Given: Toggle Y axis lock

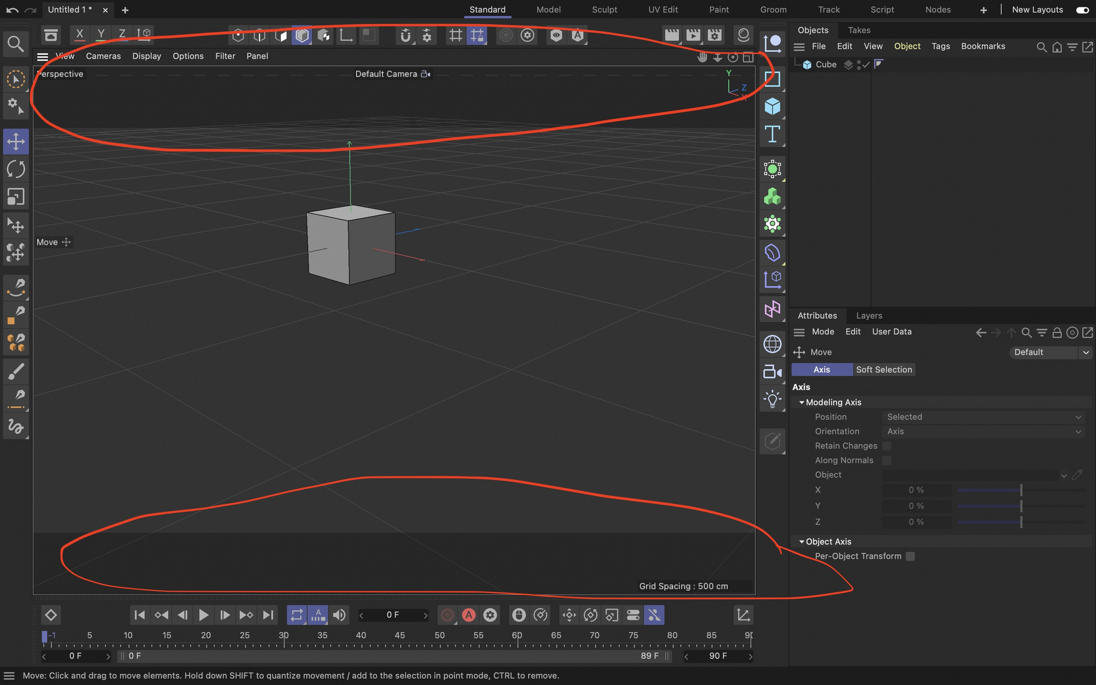Looking at the screenshot, I should click(101, 34).
